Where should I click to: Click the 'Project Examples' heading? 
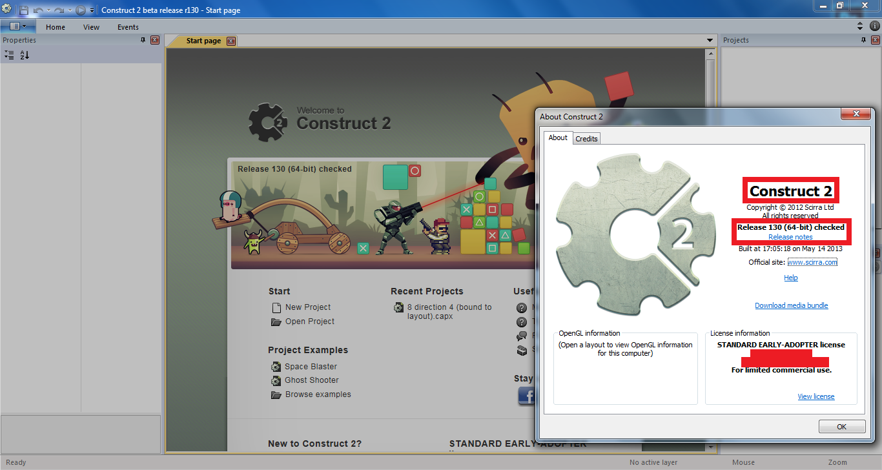(308, 350)
